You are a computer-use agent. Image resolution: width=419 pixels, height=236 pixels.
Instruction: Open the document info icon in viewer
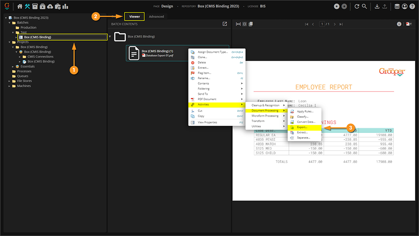click(399, 24)
